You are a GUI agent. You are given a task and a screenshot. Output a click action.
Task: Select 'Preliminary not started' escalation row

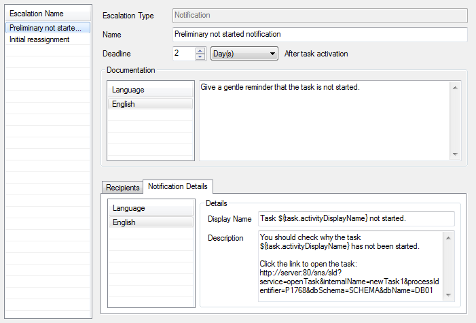coord(47,27)
